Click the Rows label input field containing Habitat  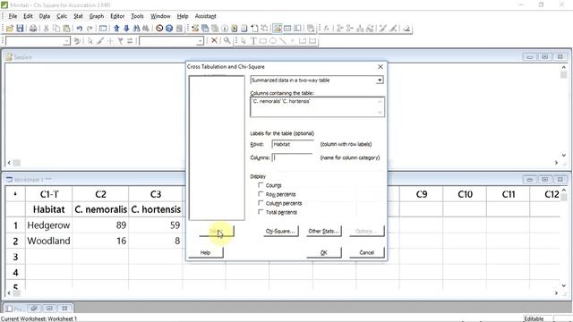pos(293,144)
